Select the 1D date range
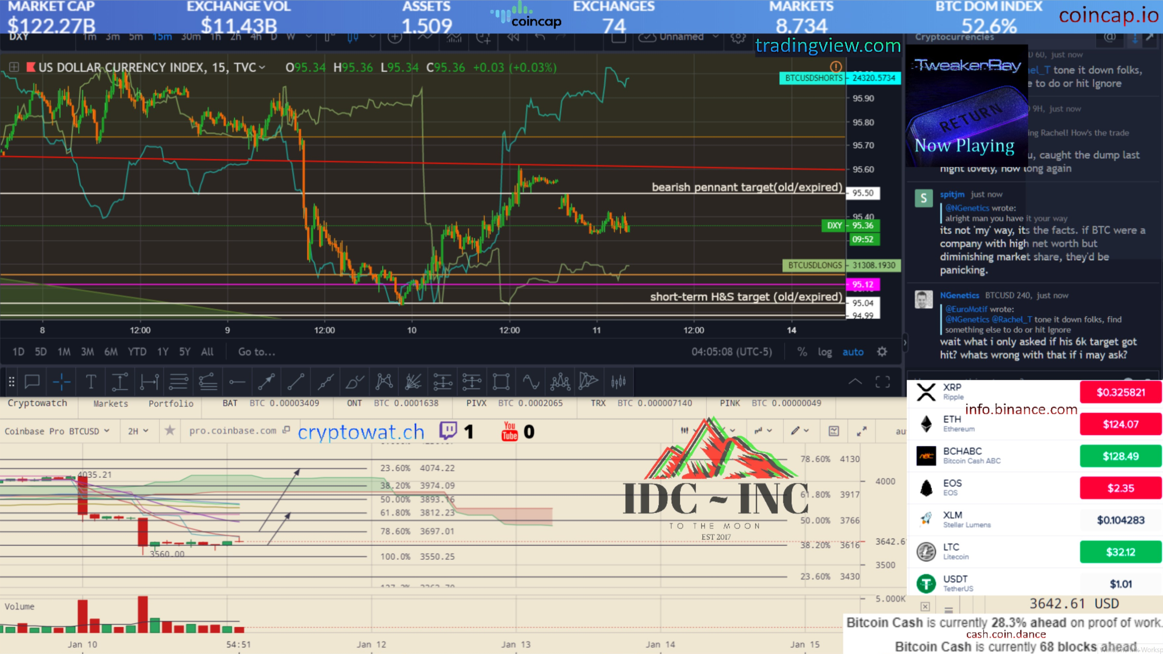This screenshot has height=654, width=1163. point(18,352)
